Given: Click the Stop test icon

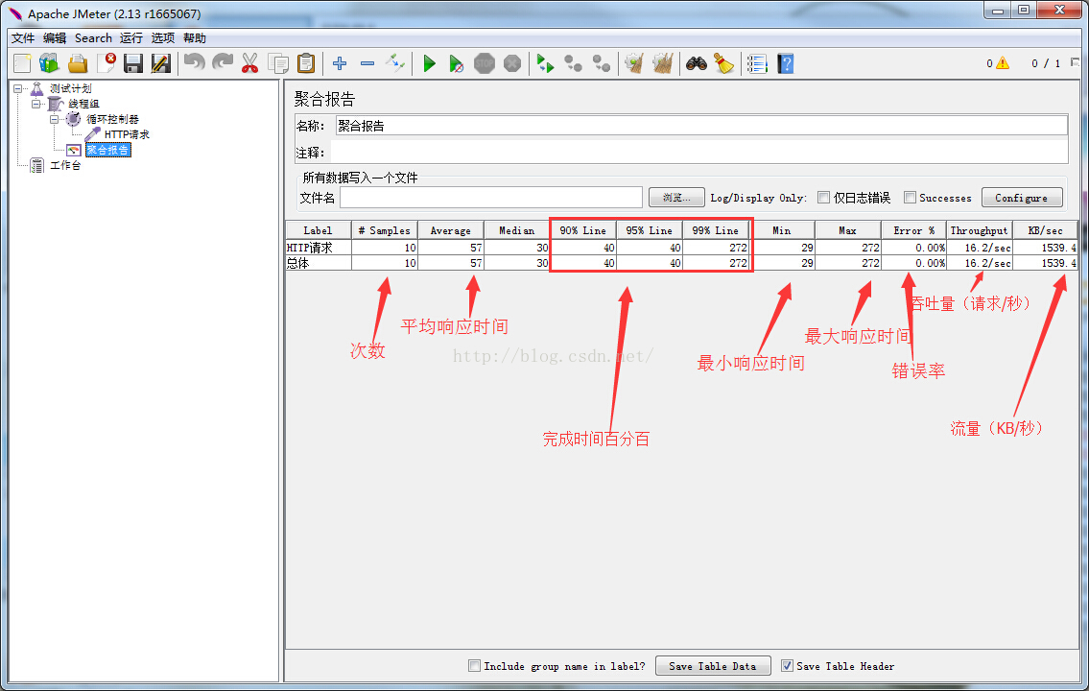Looking at the screenshot, I should click(x=485, y=64).
